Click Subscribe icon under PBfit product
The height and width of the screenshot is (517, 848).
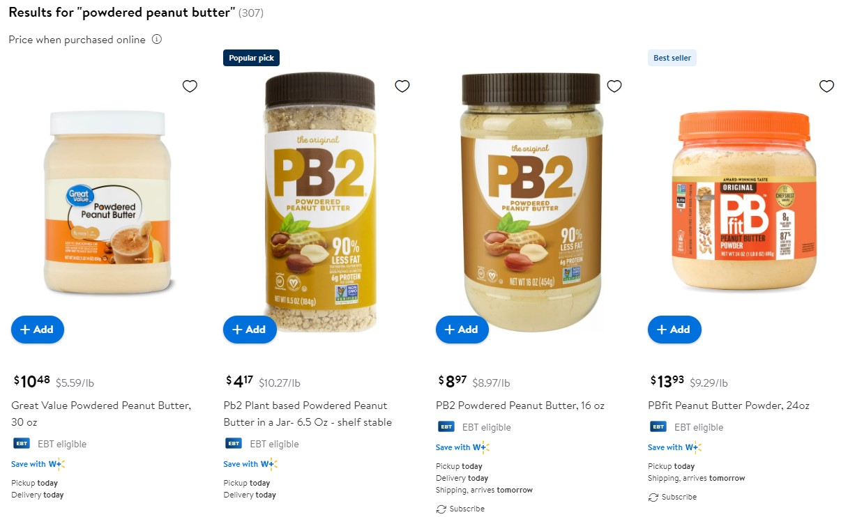(653, 497)
